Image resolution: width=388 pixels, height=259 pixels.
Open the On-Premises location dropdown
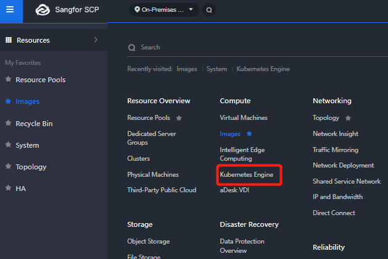164,10
